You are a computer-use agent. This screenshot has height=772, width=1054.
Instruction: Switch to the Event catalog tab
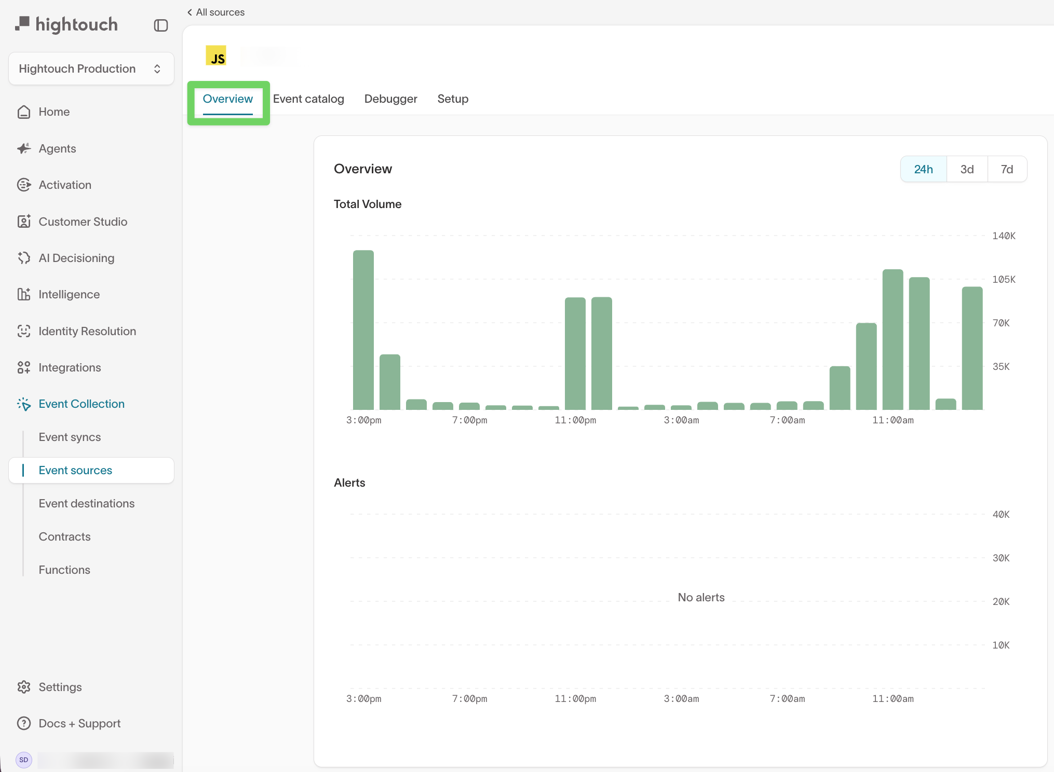308,99
